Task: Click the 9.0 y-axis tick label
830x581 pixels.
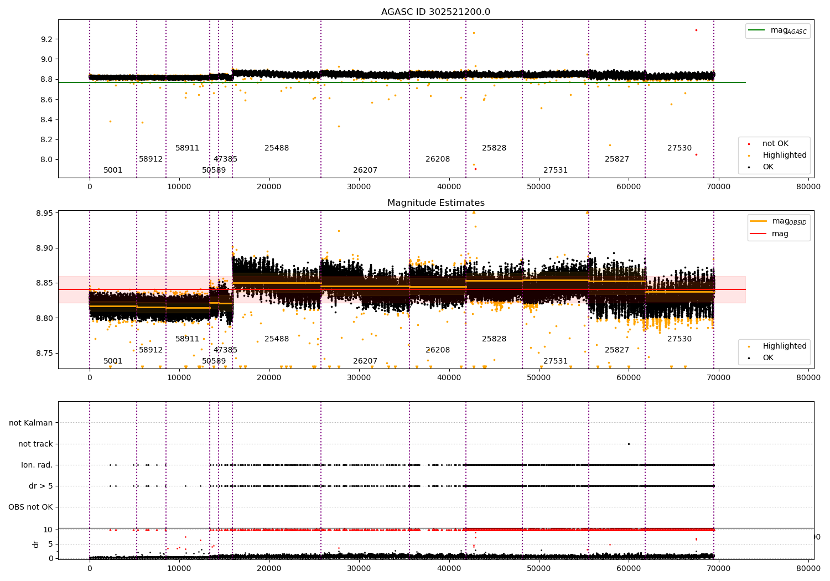Action: tap(46, 59)
